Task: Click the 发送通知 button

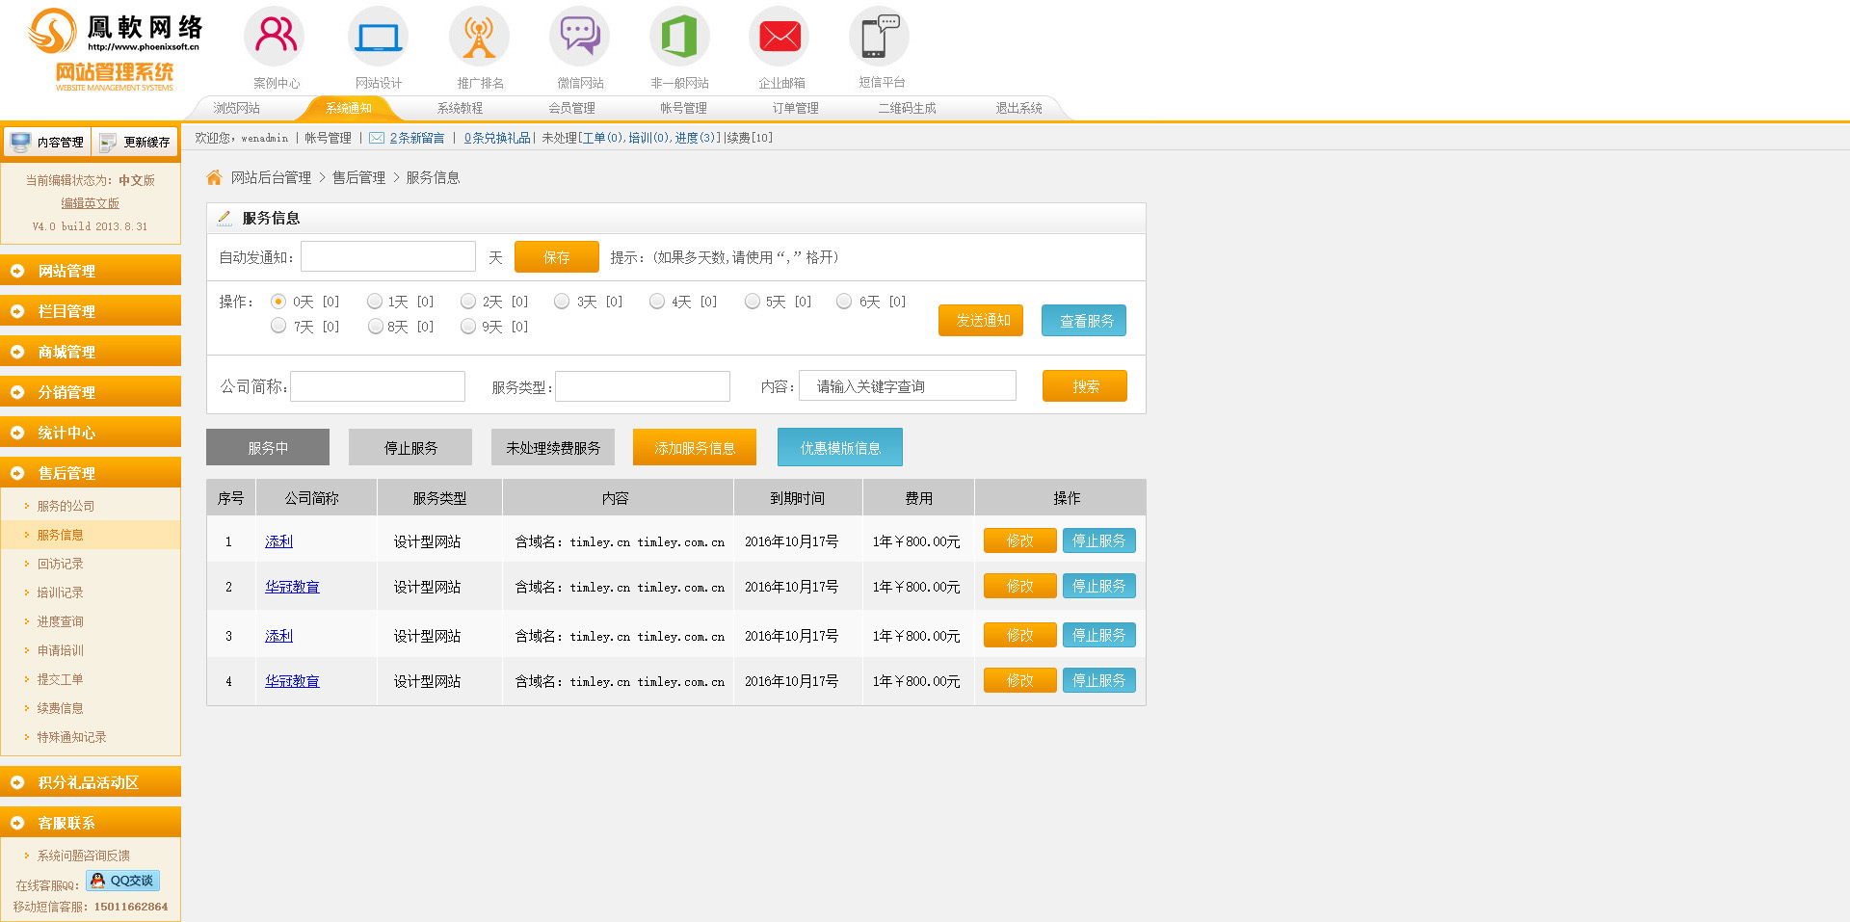Action: tap(981, 321)
